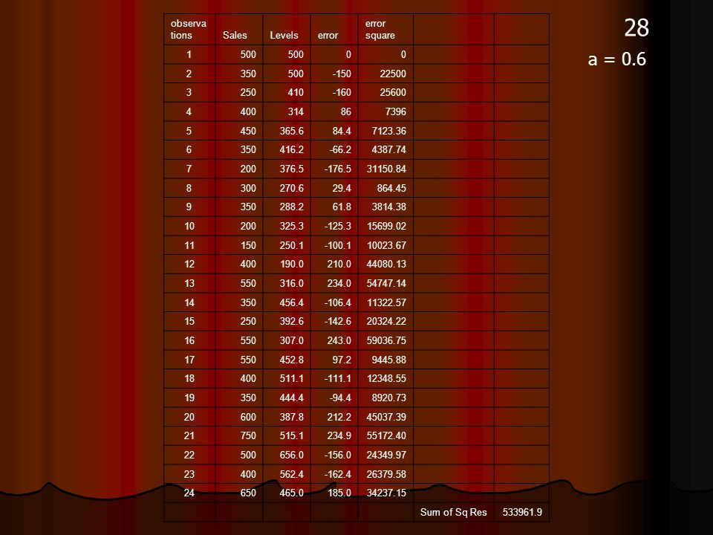Screen dimensions: 713x535
Task: Click the 'observa tions' column header
Action: pos(188,29)
